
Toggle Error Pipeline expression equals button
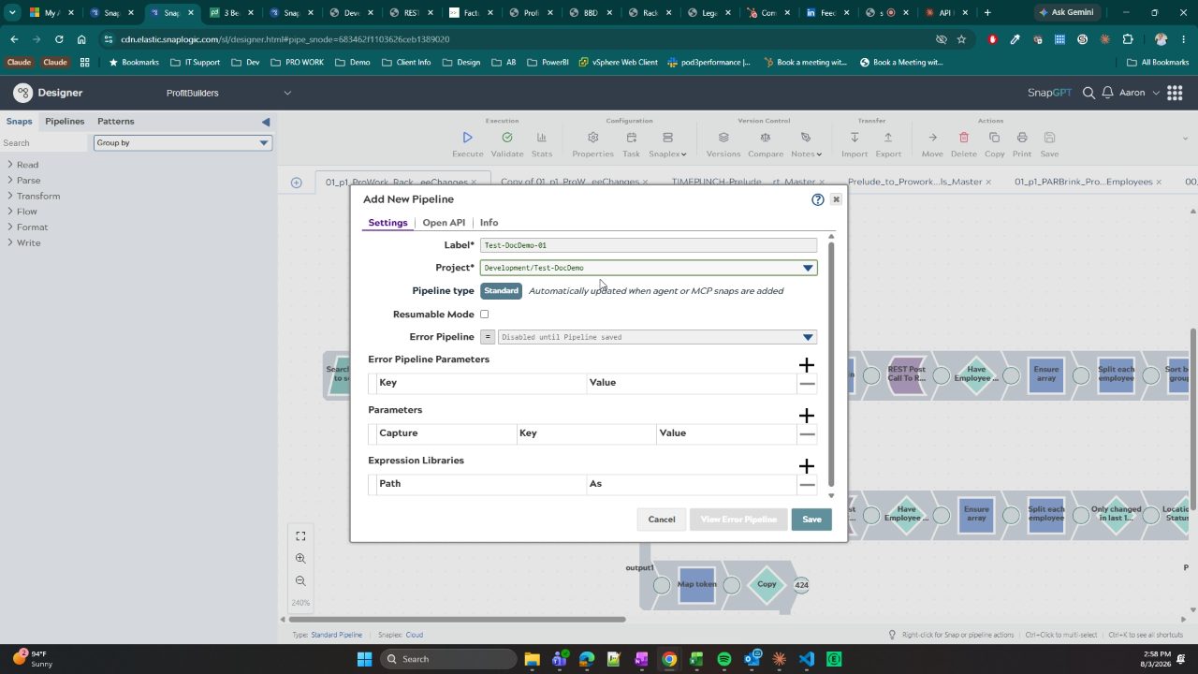pyautogui.click(x=488, y=337)
